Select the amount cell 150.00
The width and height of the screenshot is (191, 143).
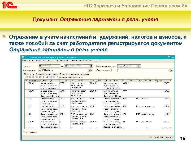tap(166, 91)
